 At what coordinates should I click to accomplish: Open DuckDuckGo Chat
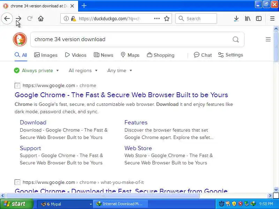click(x=203, y=55)
